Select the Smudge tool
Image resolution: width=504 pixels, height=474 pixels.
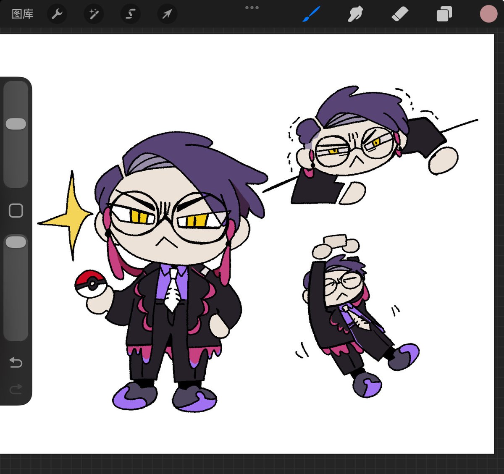[x=355, y=13]
